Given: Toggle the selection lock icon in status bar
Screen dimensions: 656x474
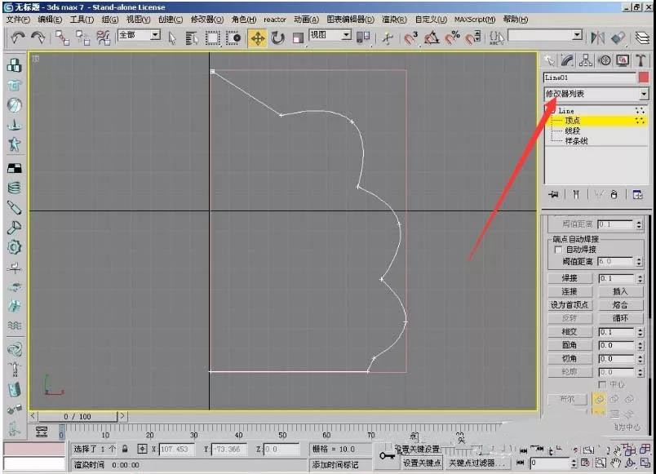Looking at the screenshot, I should (125, 449).
